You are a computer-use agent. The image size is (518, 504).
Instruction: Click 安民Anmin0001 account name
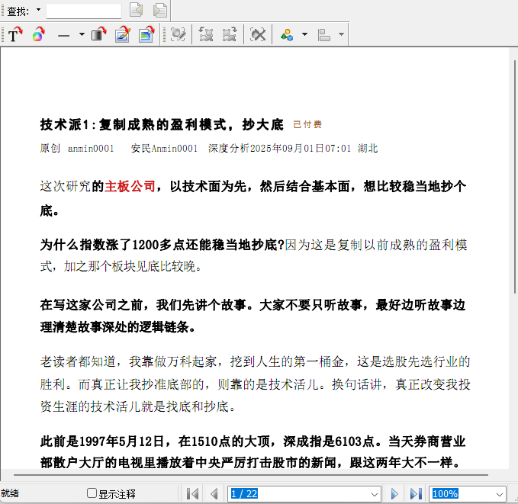164,148
